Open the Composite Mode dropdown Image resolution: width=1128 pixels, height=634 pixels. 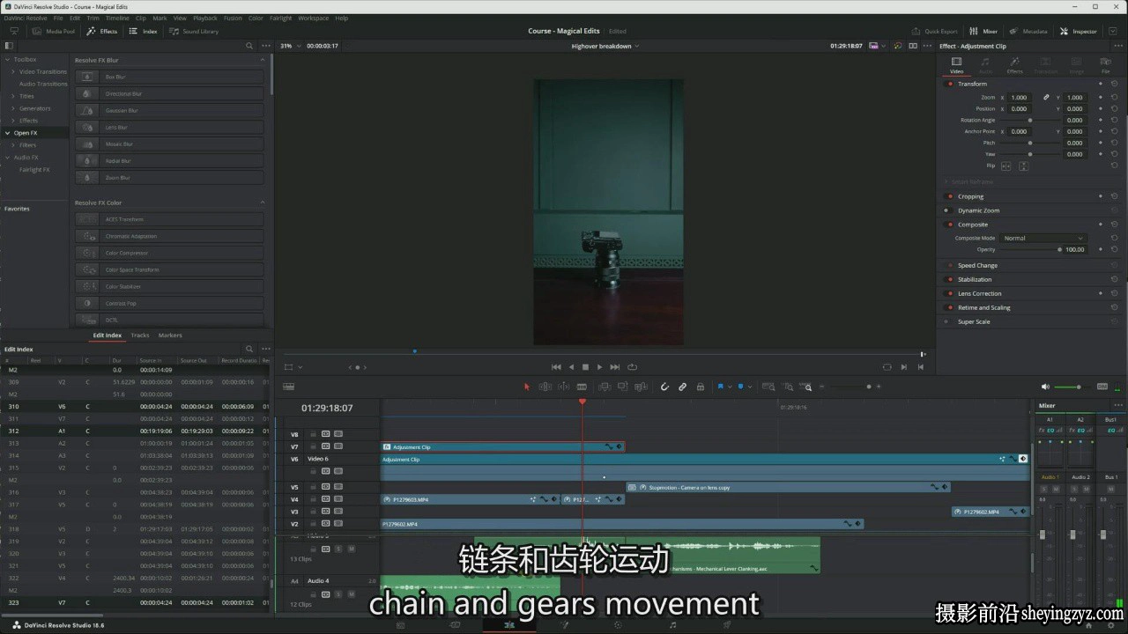1044,238
